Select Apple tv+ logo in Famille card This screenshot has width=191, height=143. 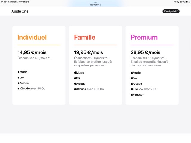point(77,78)
